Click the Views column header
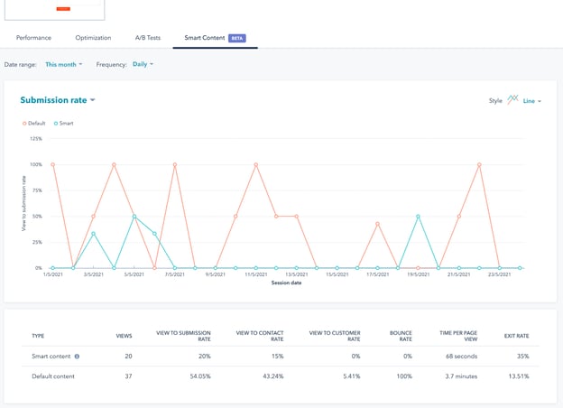563x408 pixels. [125, 336]
